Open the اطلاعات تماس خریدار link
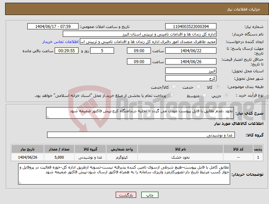 click(x=60, y=42)
